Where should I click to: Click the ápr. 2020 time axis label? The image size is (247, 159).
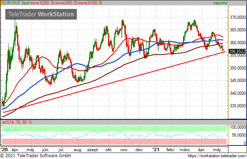pos(15,150)
